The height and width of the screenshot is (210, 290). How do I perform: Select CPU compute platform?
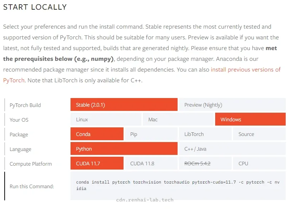point(259,163)
